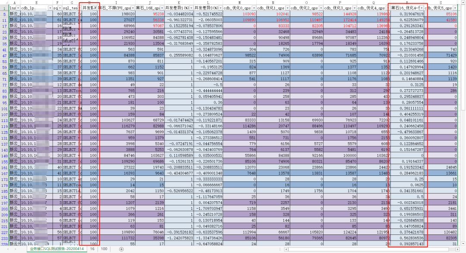The width and height of the screenshot is (466, 253).
Task: Select column P header
Action: point(340,3)
